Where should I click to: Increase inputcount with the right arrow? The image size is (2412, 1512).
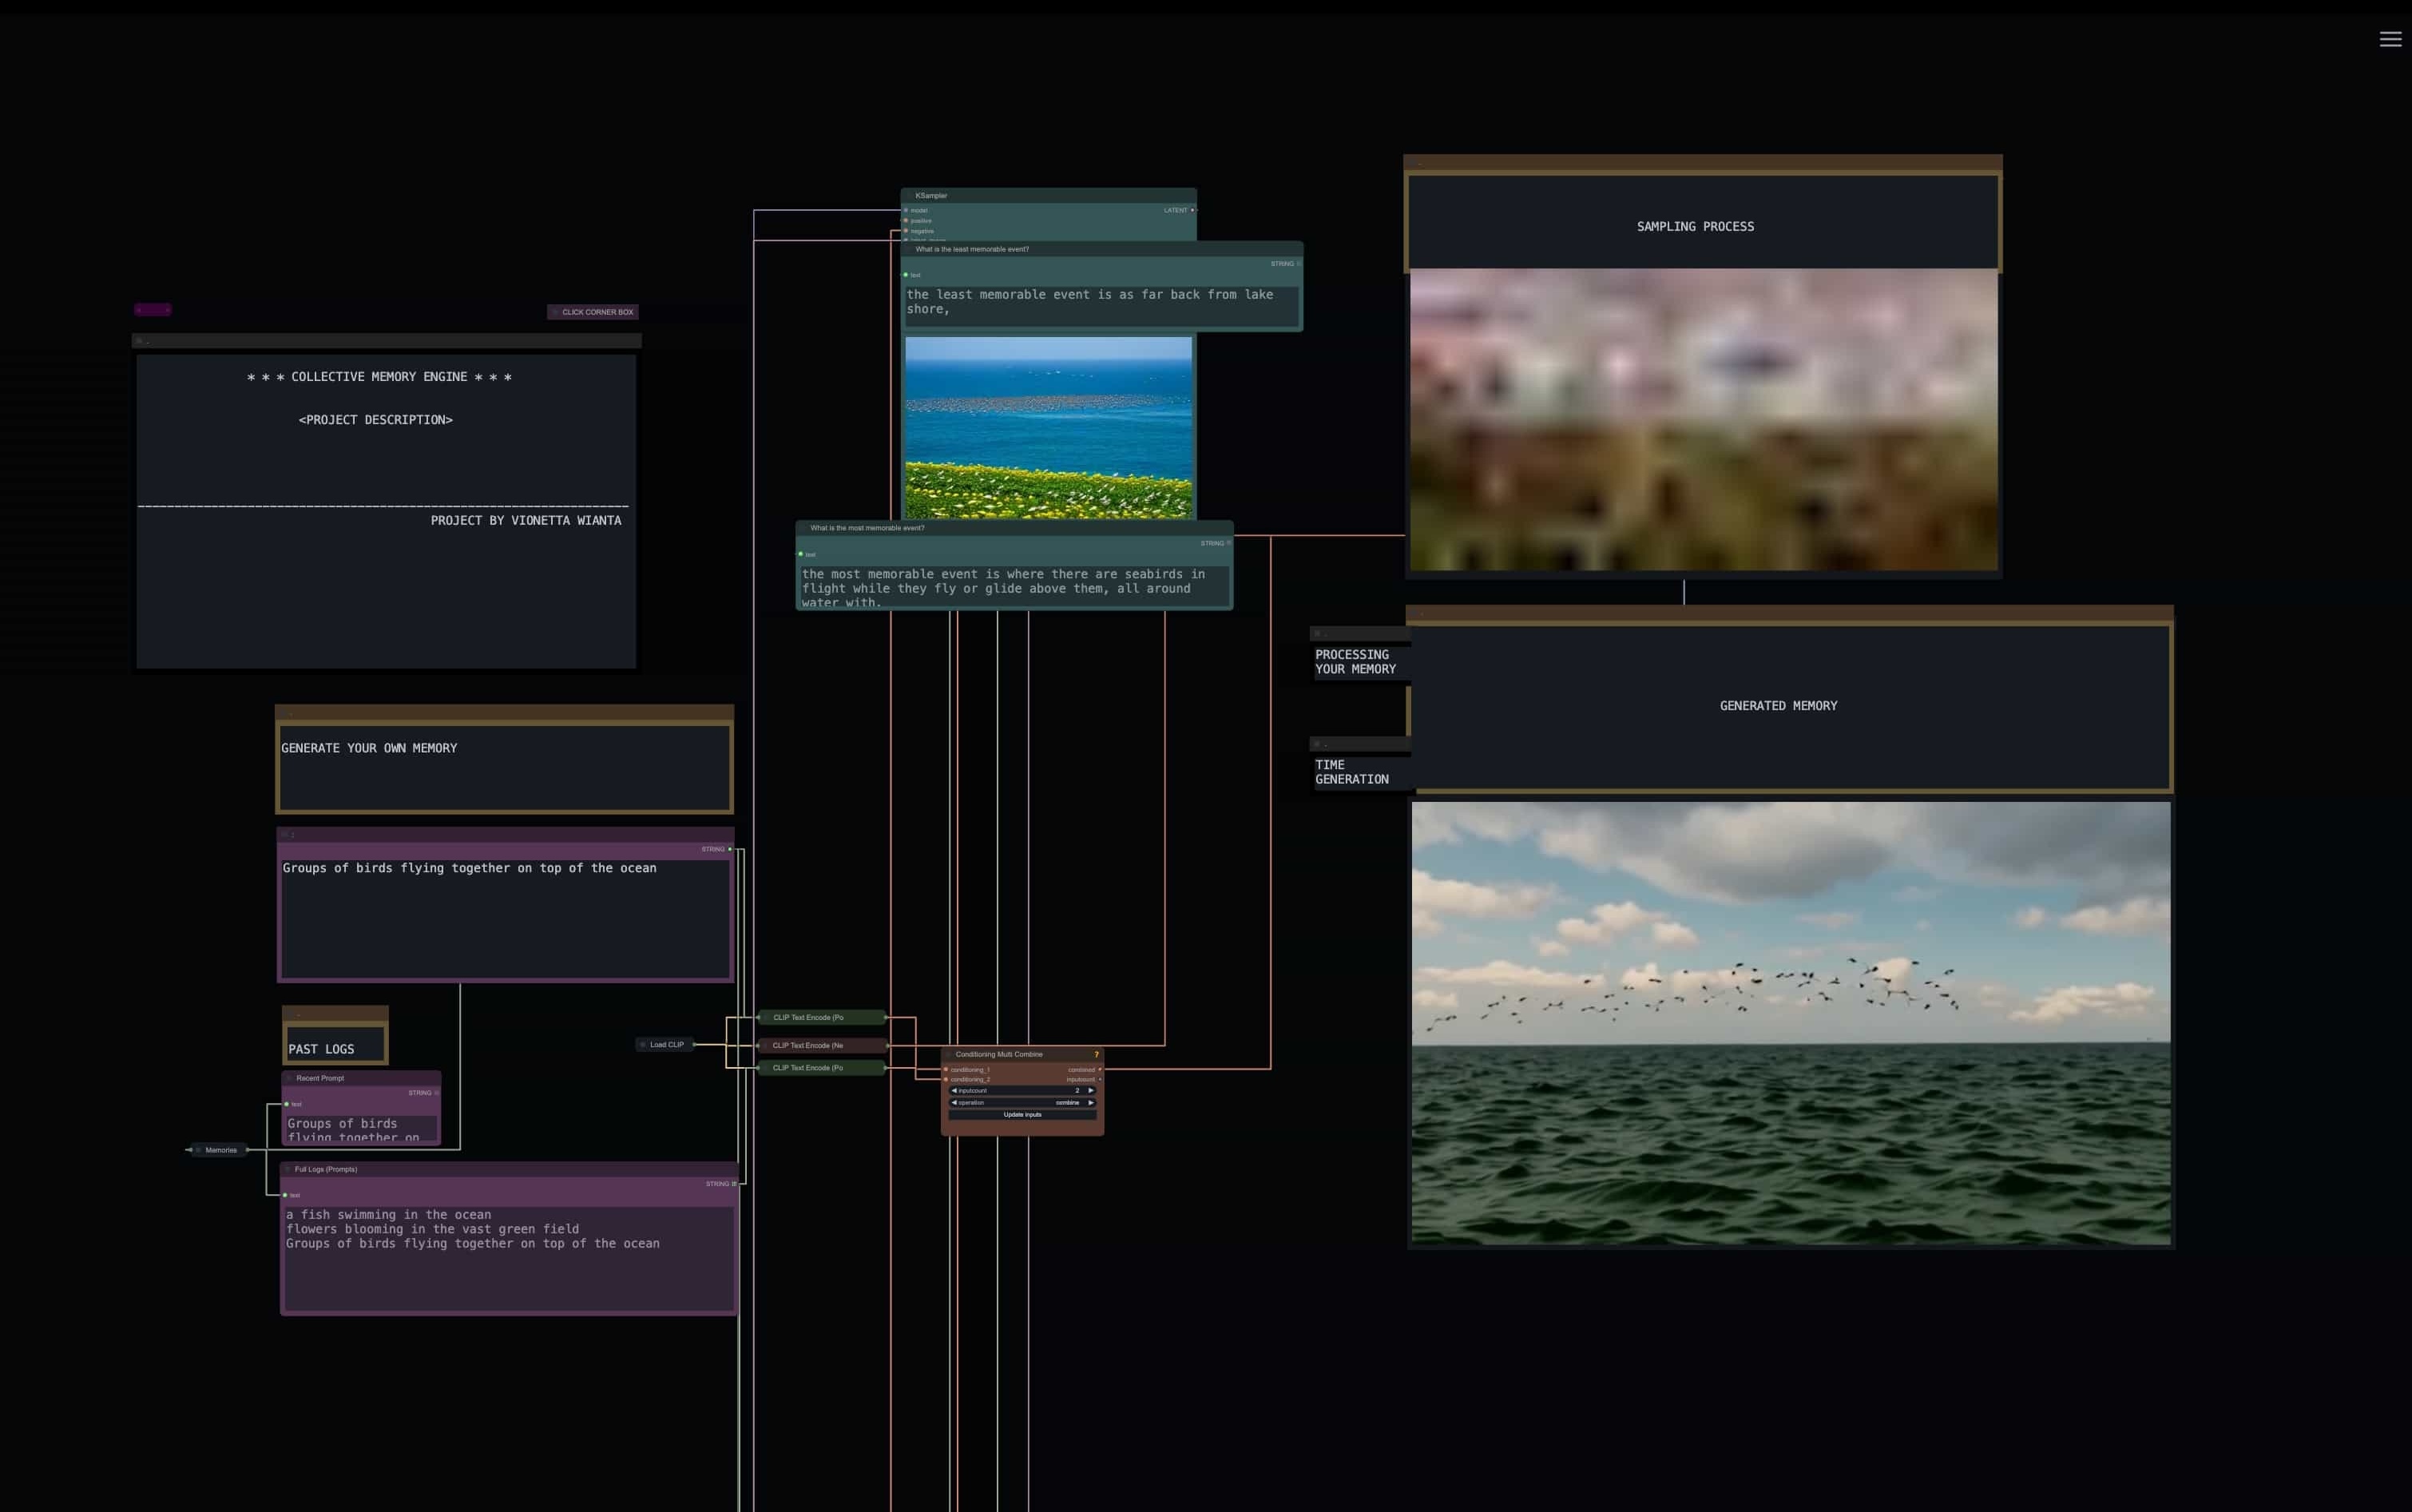pyautogui.click(x=1090, y=1090)
